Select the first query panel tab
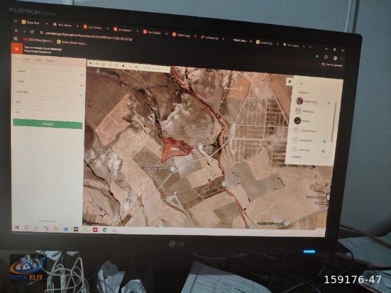391x293 pixels. tap(16, 59)
